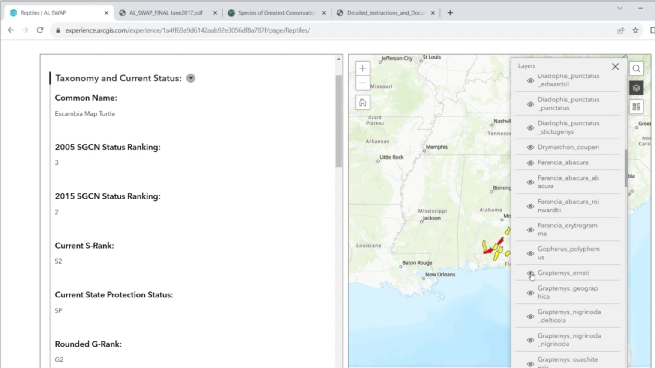This screenshot has width=655, height=368.
Task: Toggle visibility of Graptemys_ernsti layer
Action: 530,273
